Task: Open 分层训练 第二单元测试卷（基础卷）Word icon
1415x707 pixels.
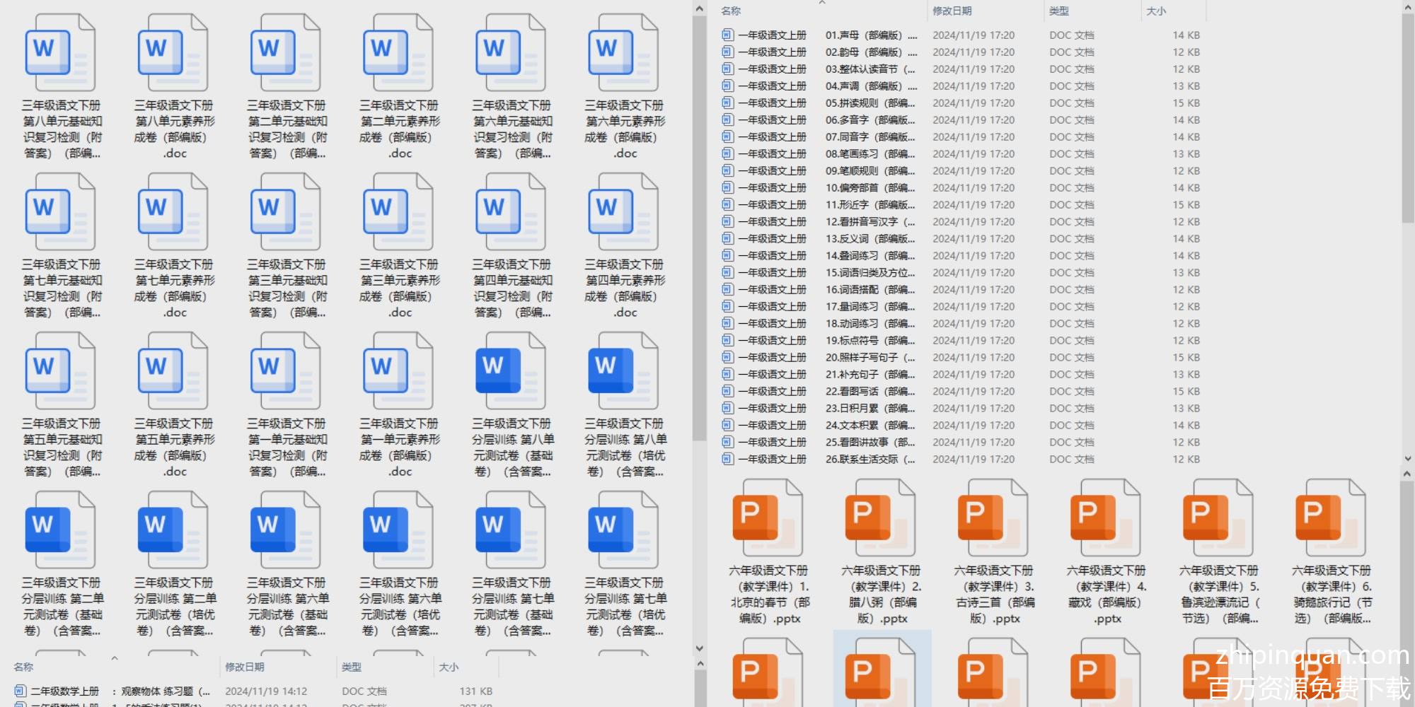Action: pyautogui.click(x=60, y=530)
